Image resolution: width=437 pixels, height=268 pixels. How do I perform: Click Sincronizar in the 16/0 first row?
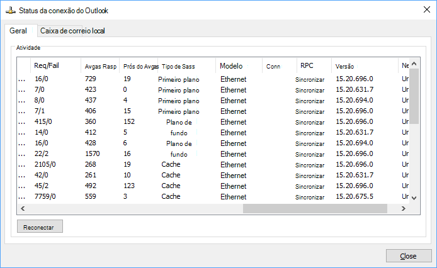[310, 80]
